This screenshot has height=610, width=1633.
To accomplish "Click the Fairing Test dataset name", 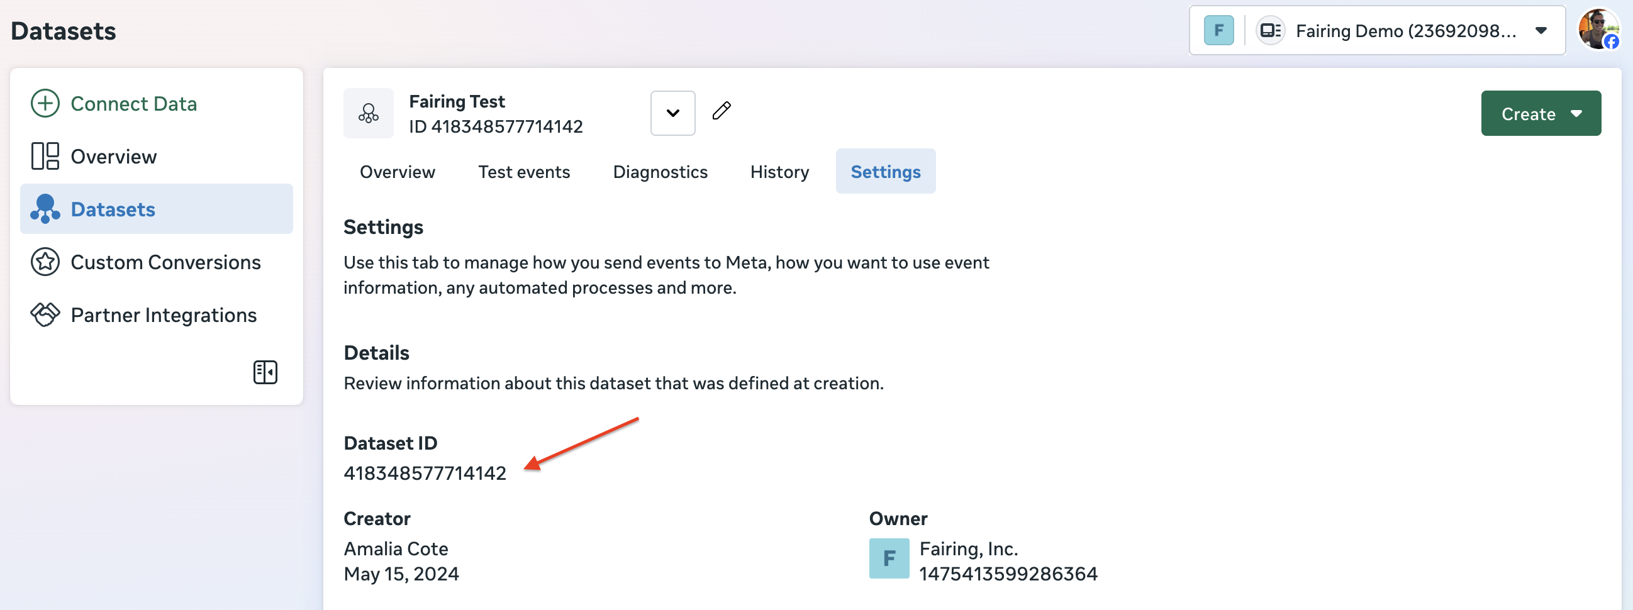I will tap(457, 101).
